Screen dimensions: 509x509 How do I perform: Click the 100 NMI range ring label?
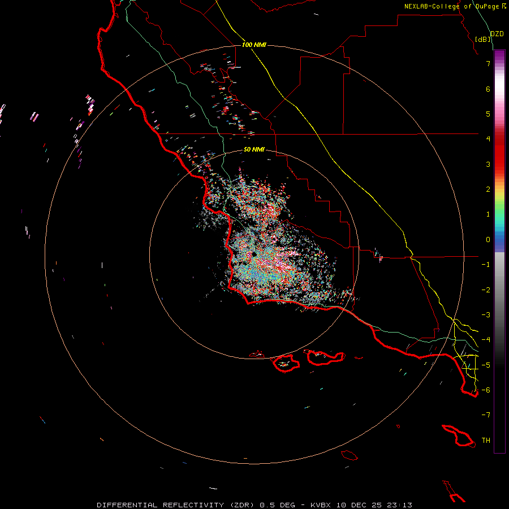tap(254, 45)
